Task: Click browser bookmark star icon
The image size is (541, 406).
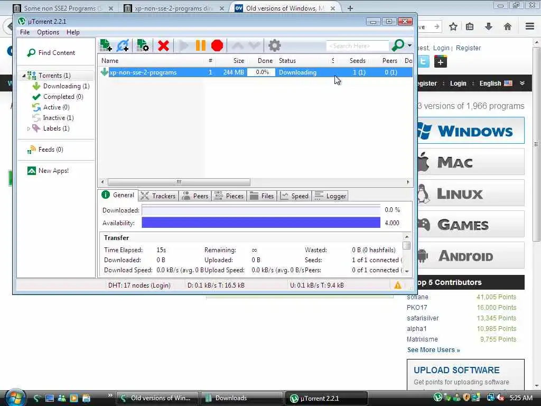Action: pos(453,26)
